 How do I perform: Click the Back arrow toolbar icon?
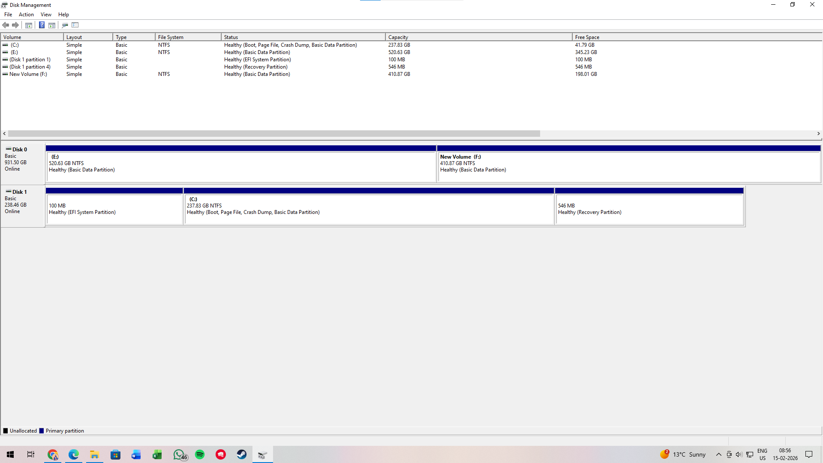click(x=6, y=25)
